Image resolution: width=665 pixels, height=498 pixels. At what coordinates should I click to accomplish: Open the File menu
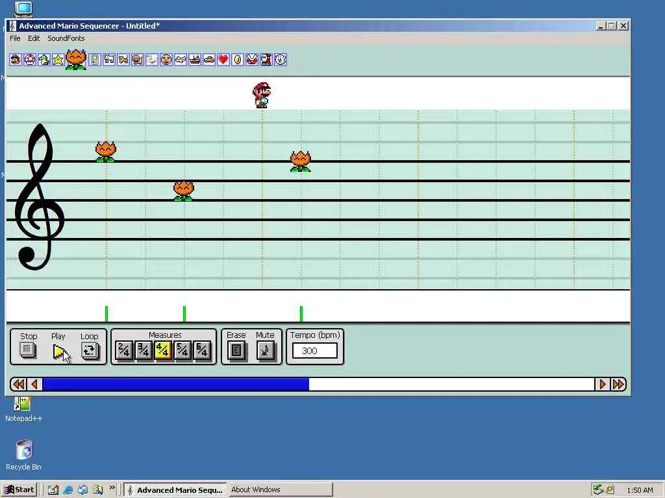pyautogui.click(x=15, y=38)
